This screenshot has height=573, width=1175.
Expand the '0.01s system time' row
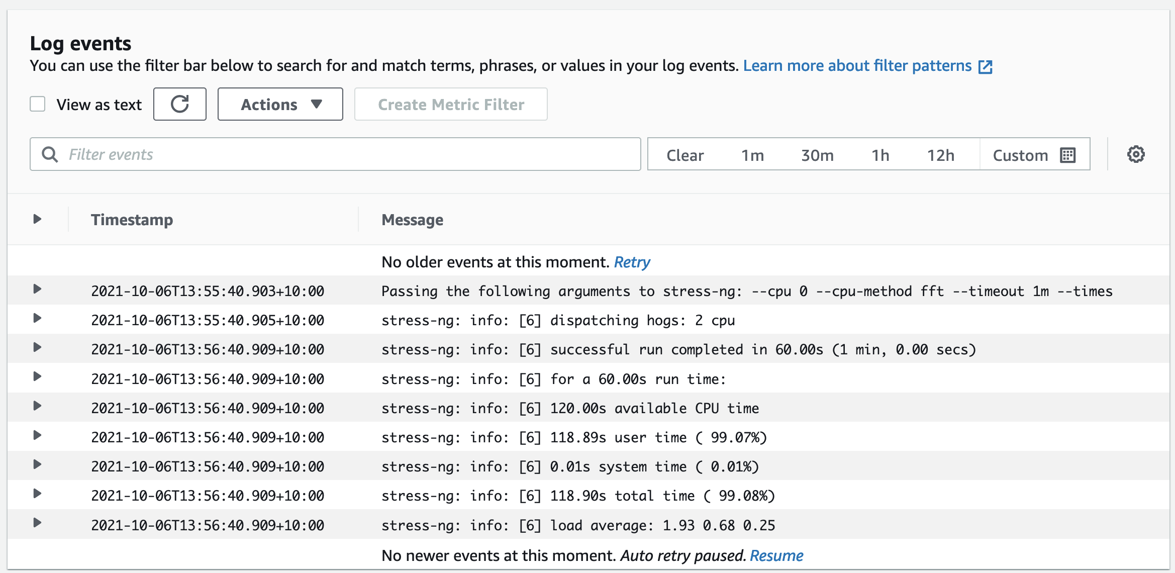(37, 464)
